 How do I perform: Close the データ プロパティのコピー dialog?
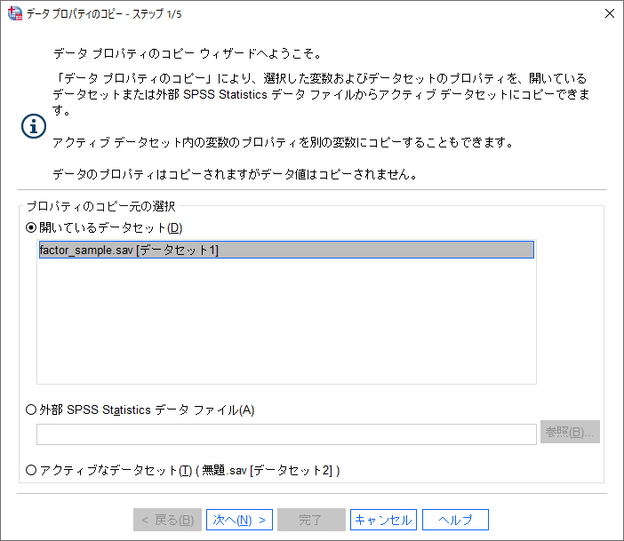609,13
